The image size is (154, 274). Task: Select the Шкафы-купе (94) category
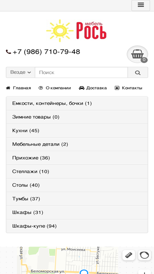(77, 226)
